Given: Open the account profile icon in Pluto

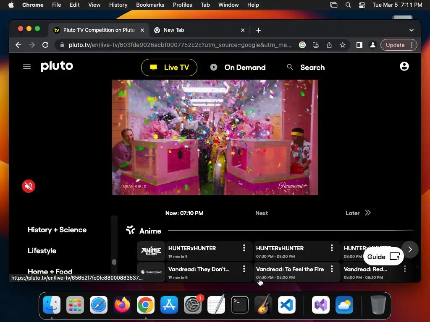Looking at the screenshot, I should point(404,66).
